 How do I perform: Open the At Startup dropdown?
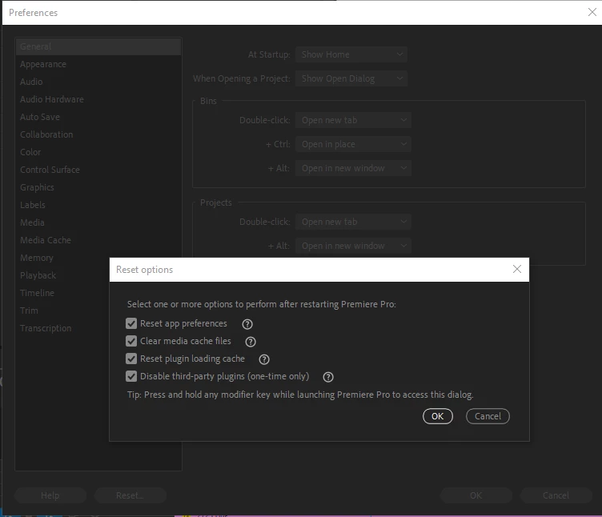pos(351,54)
